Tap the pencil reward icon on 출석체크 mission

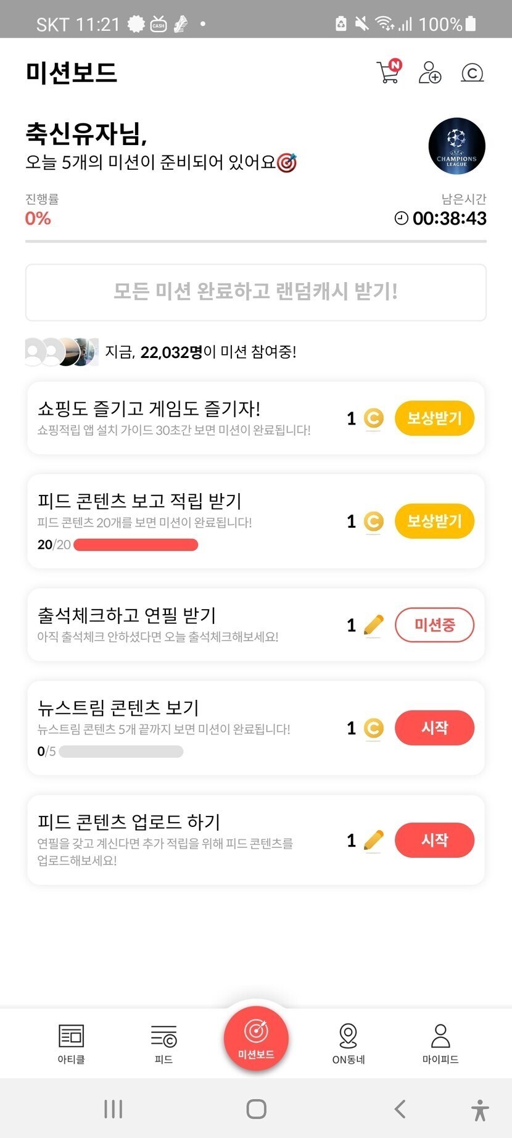pyautogui.click(x=373, y=625)
